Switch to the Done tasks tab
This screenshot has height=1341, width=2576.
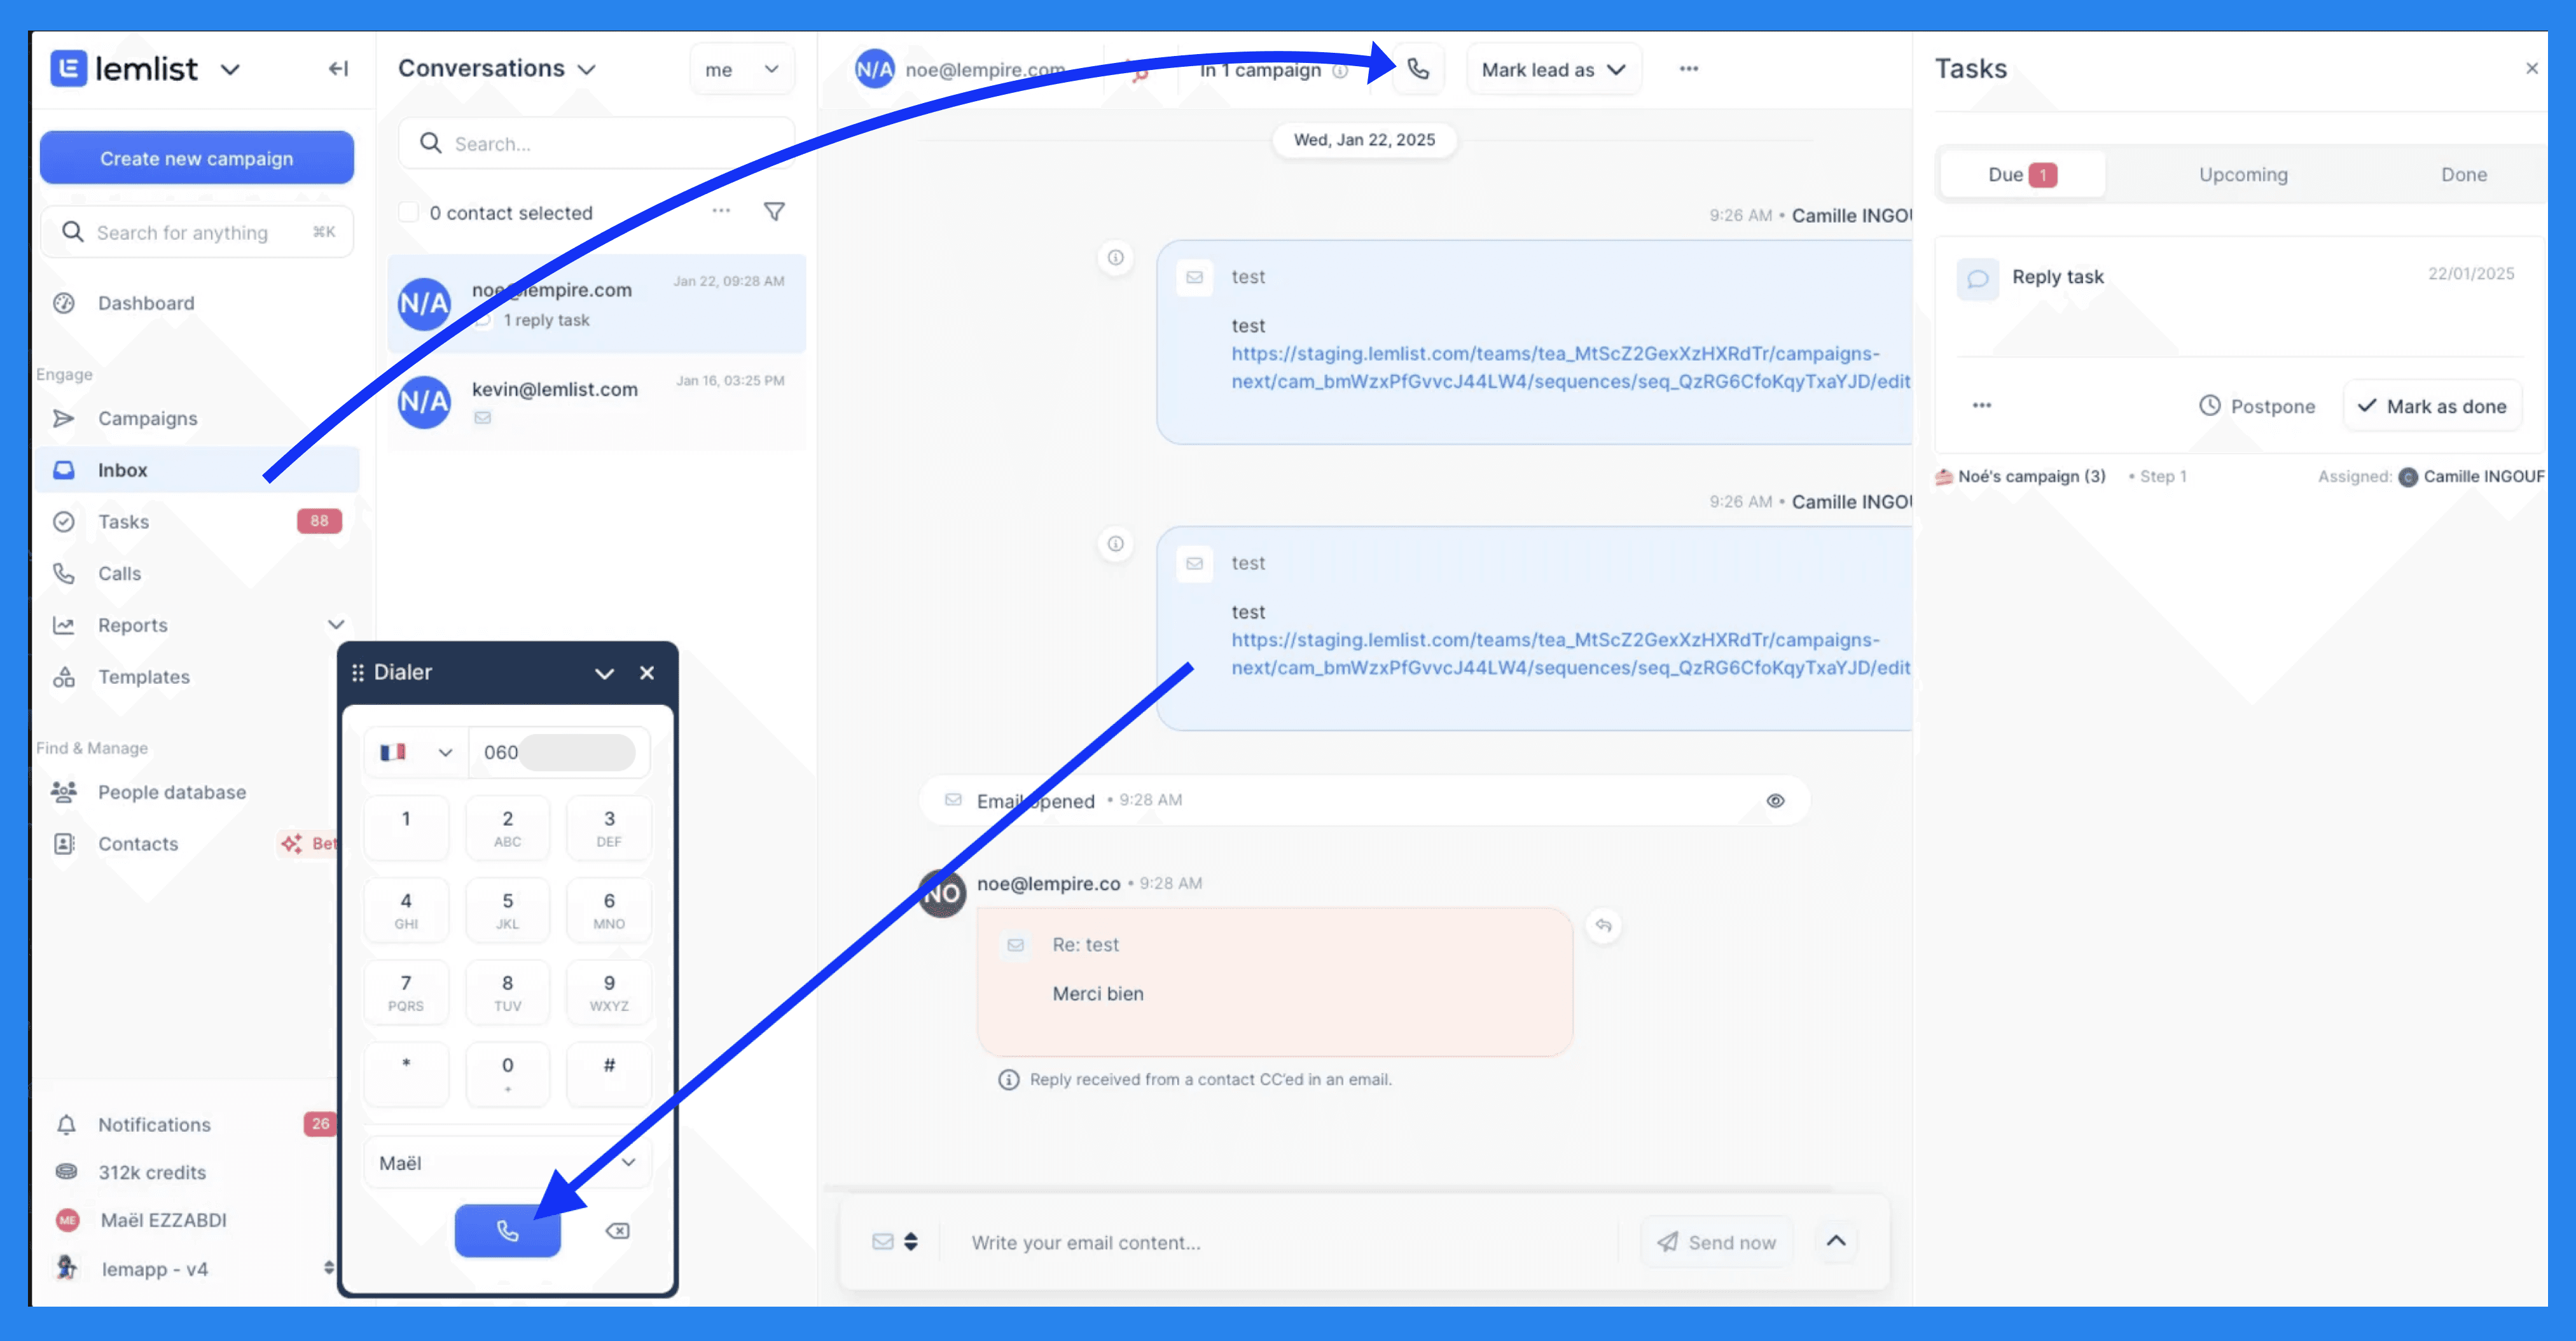click(2463, 174)
